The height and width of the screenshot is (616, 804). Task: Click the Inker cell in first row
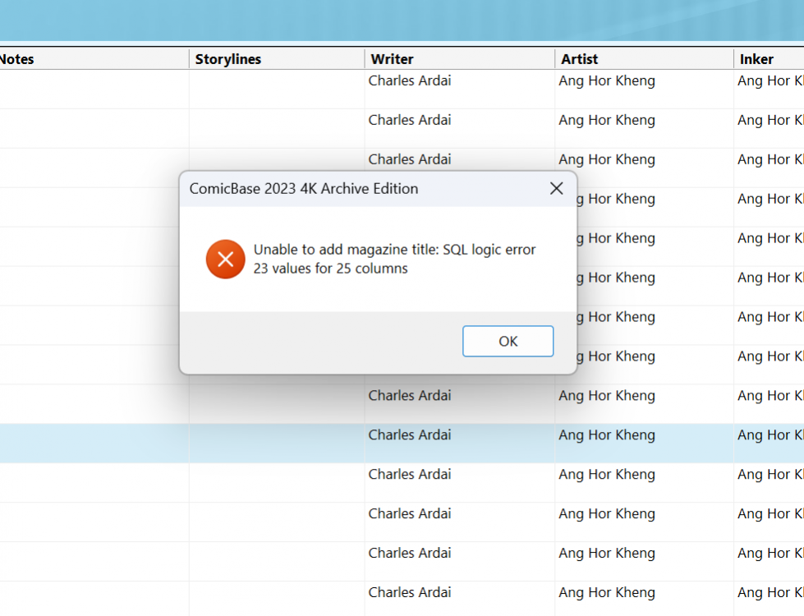tap(770, 80)
